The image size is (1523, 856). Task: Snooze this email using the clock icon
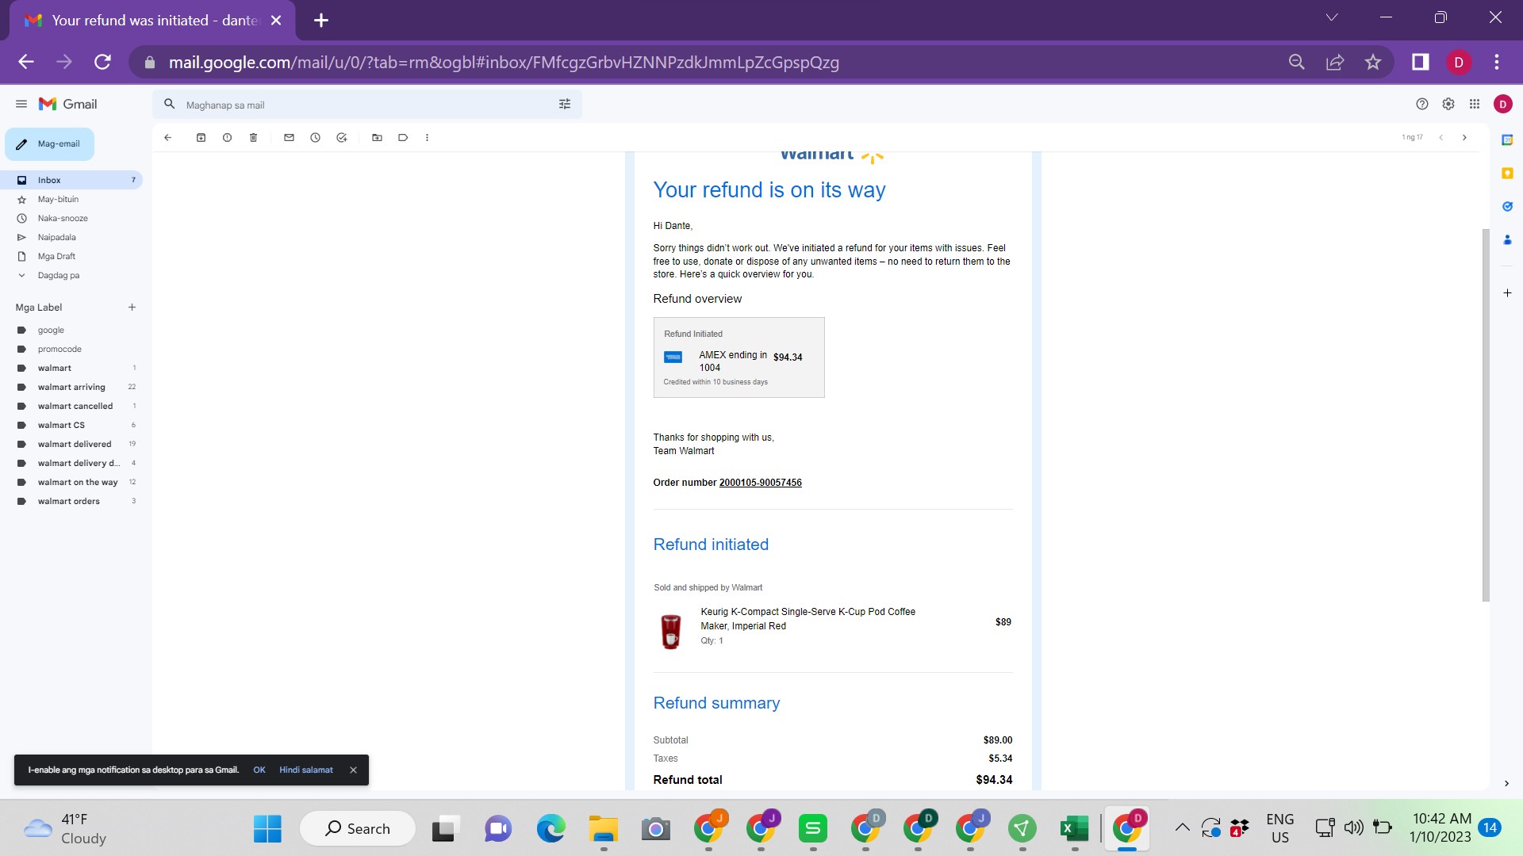[315, 138]
